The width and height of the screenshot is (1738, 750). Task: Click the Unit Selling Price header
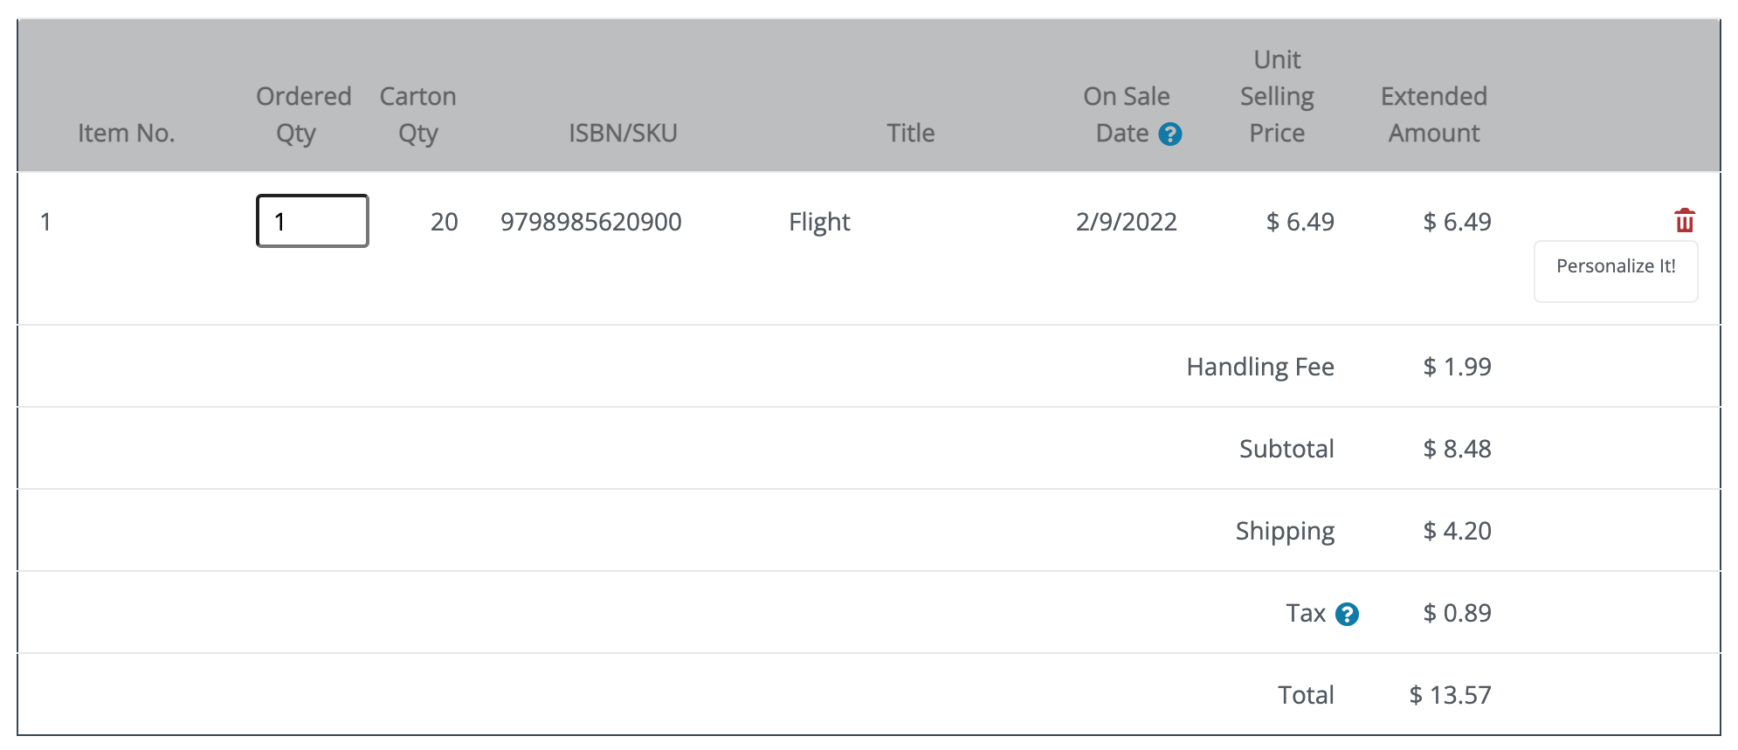coord(1277,96)
